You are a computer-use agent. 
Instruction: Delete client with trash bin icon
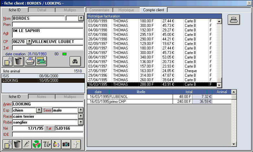(x=18, y=61)
